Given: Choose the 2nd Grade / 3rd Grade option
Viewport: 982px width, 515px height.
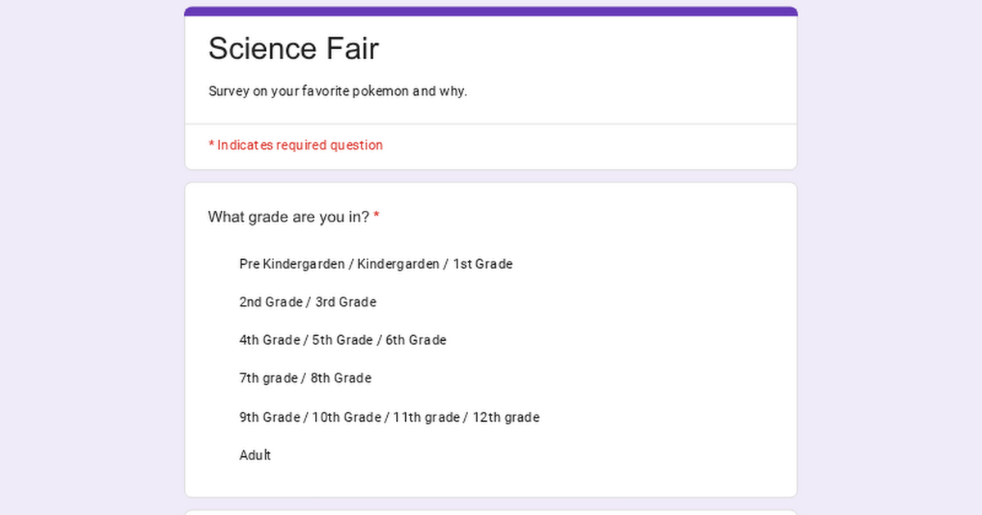Looking at the screenshot, I should 307,302.
